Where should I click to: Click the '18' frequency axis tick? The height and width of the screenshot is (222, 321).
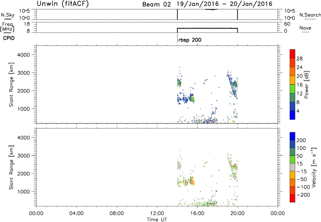(x=27, y=24)
